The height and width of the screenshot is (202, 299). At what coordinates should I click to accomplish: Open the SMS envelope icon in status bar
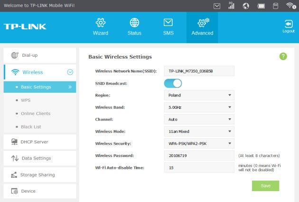click(217, 6)
